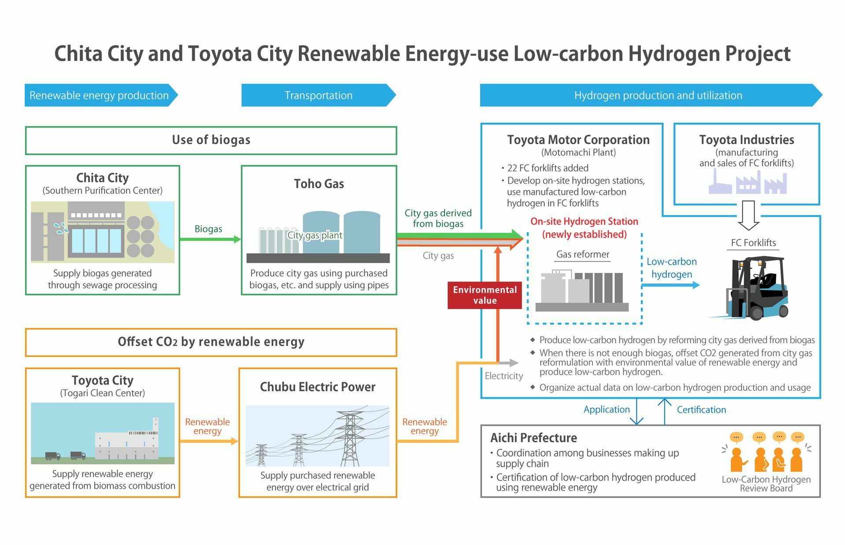Open the Hydrogen production and utilization tab
The width and height of the screenshot is (845, 545).
pos(658,95)
